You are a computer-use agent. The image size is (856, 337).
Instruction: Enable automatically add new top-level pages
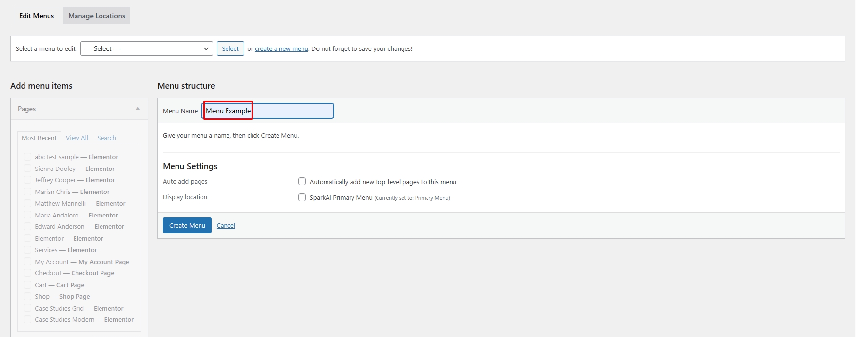click(302, 182)
